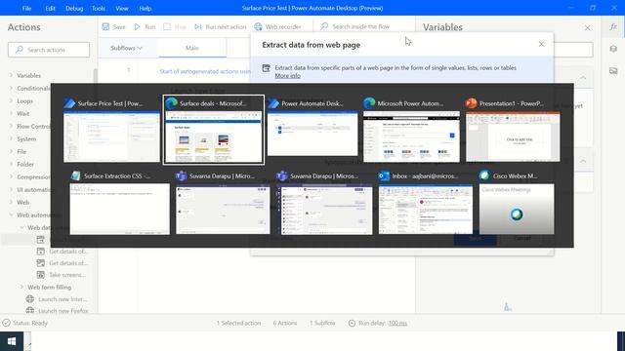The image size is (625, 351).
Task: Open the UI elements panel icon
Action: (613, 49)
